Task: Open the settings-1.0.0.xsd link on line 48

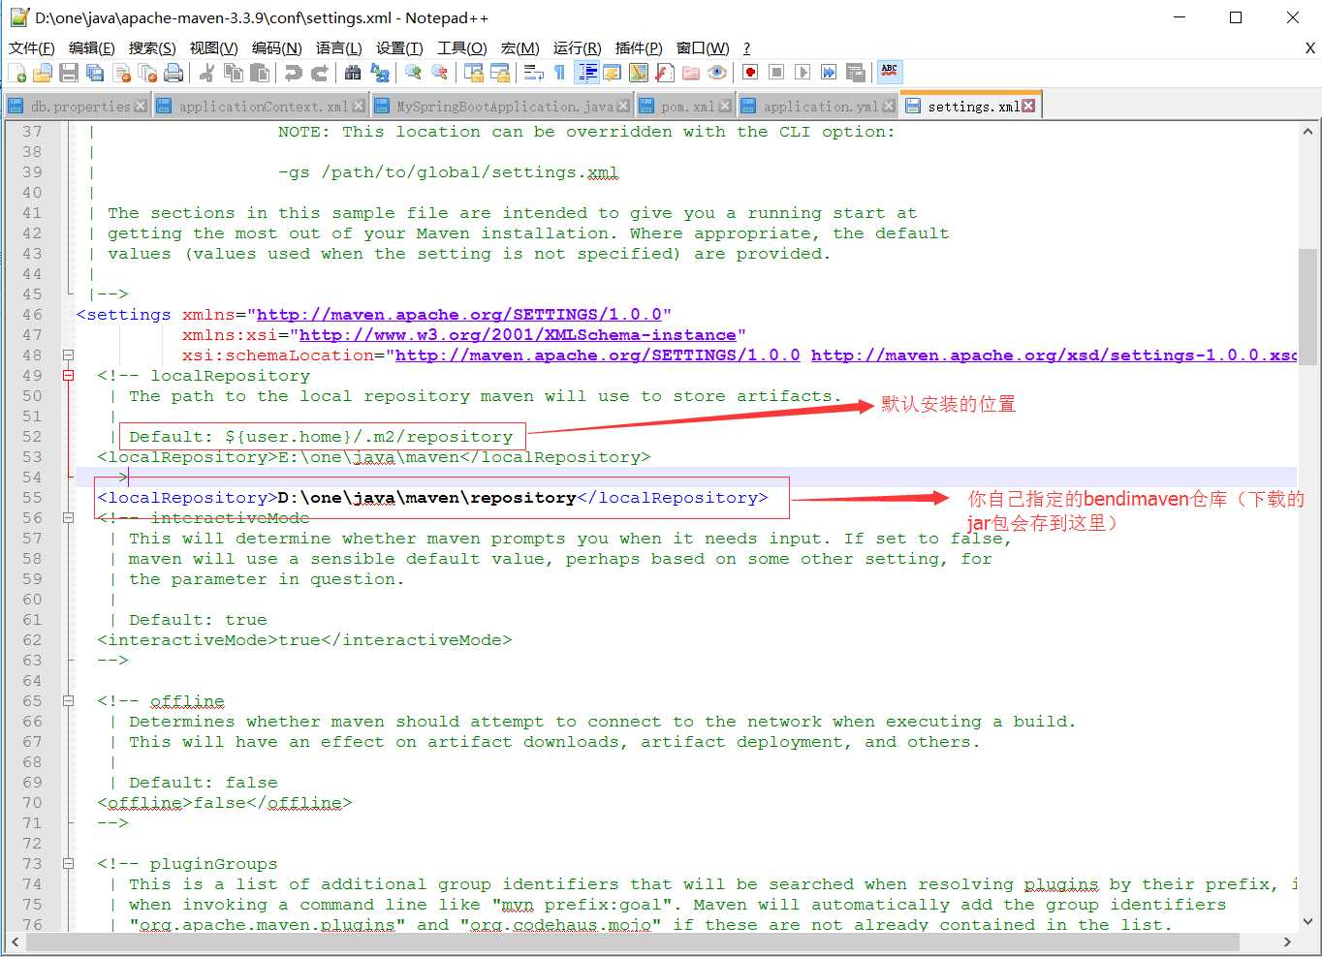Action: (x=1054, y=355)
